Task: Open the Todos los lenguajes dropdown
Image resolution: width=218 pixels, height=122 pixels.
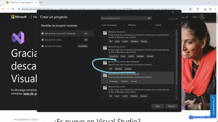Action: pos(113,25)
